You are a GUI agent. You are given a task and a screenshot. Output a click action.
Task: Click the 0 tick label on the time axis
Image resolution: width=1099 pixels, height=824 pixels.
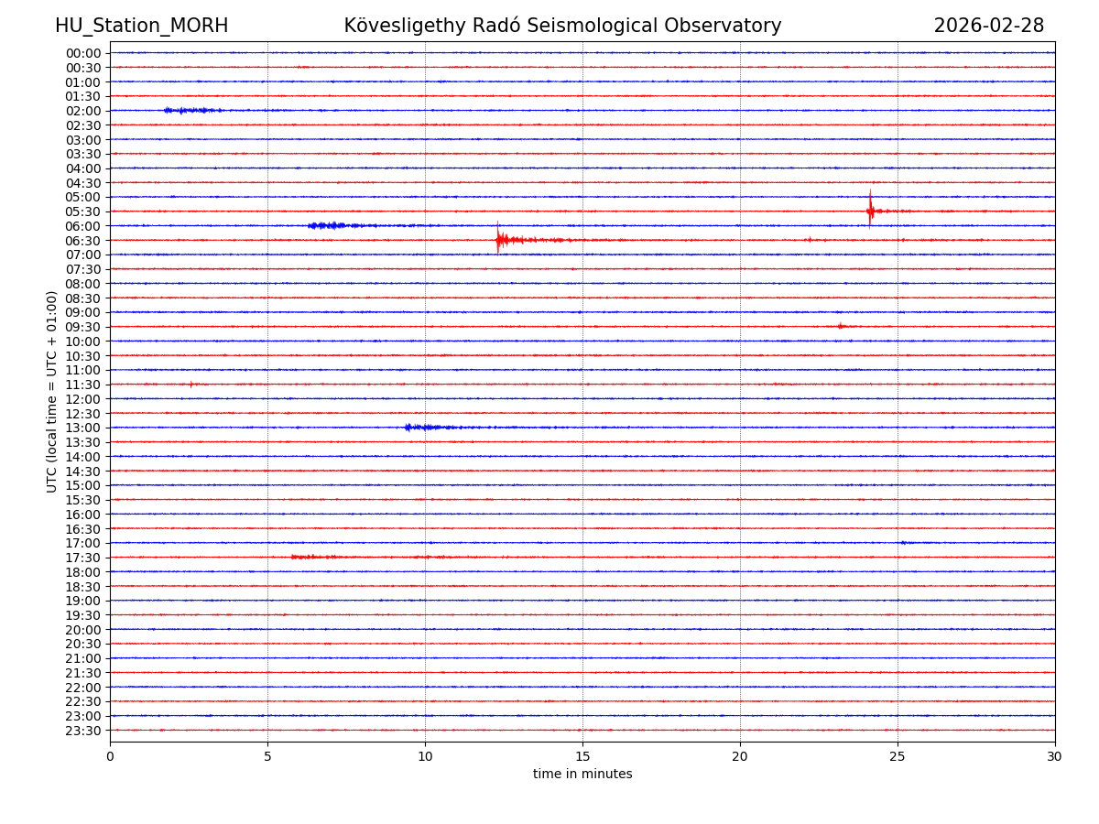(110, 757)
